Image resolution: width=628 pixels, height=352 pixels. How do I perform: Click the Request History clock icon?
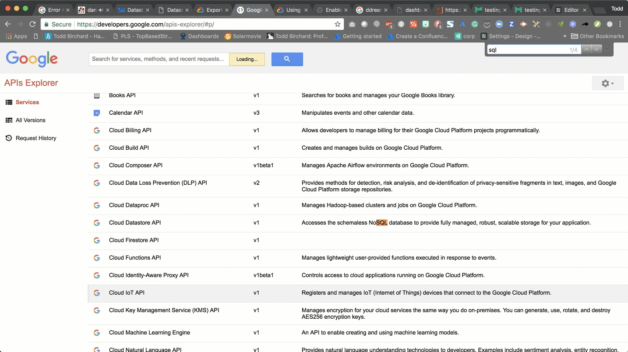coord(9,138)
